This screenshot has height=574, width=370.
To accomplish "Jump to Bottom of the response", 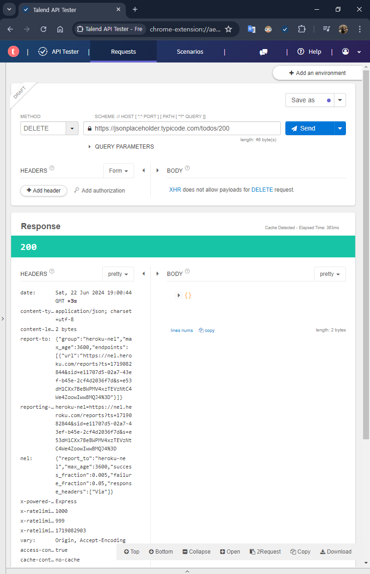I will (x=161, y=552).
